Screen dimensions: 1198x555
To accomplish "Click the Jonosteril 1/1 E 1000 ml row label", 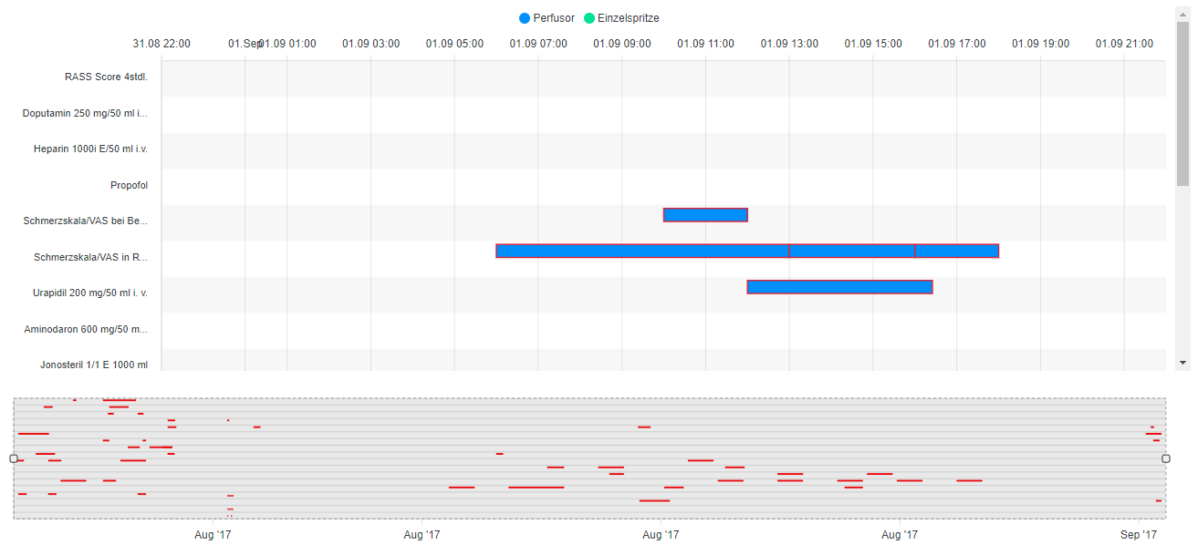I will point(92,365).
